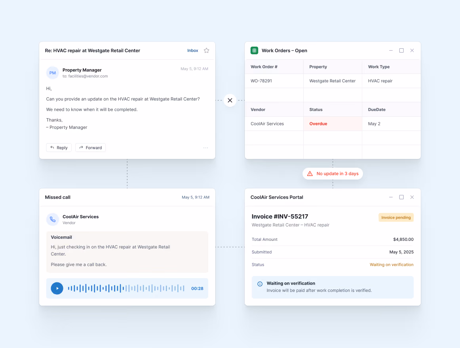This screenshot has width=460, height=348.
Task: Select the May 2 due date cell
Action: pyautogui.click(x=392, y=124)
